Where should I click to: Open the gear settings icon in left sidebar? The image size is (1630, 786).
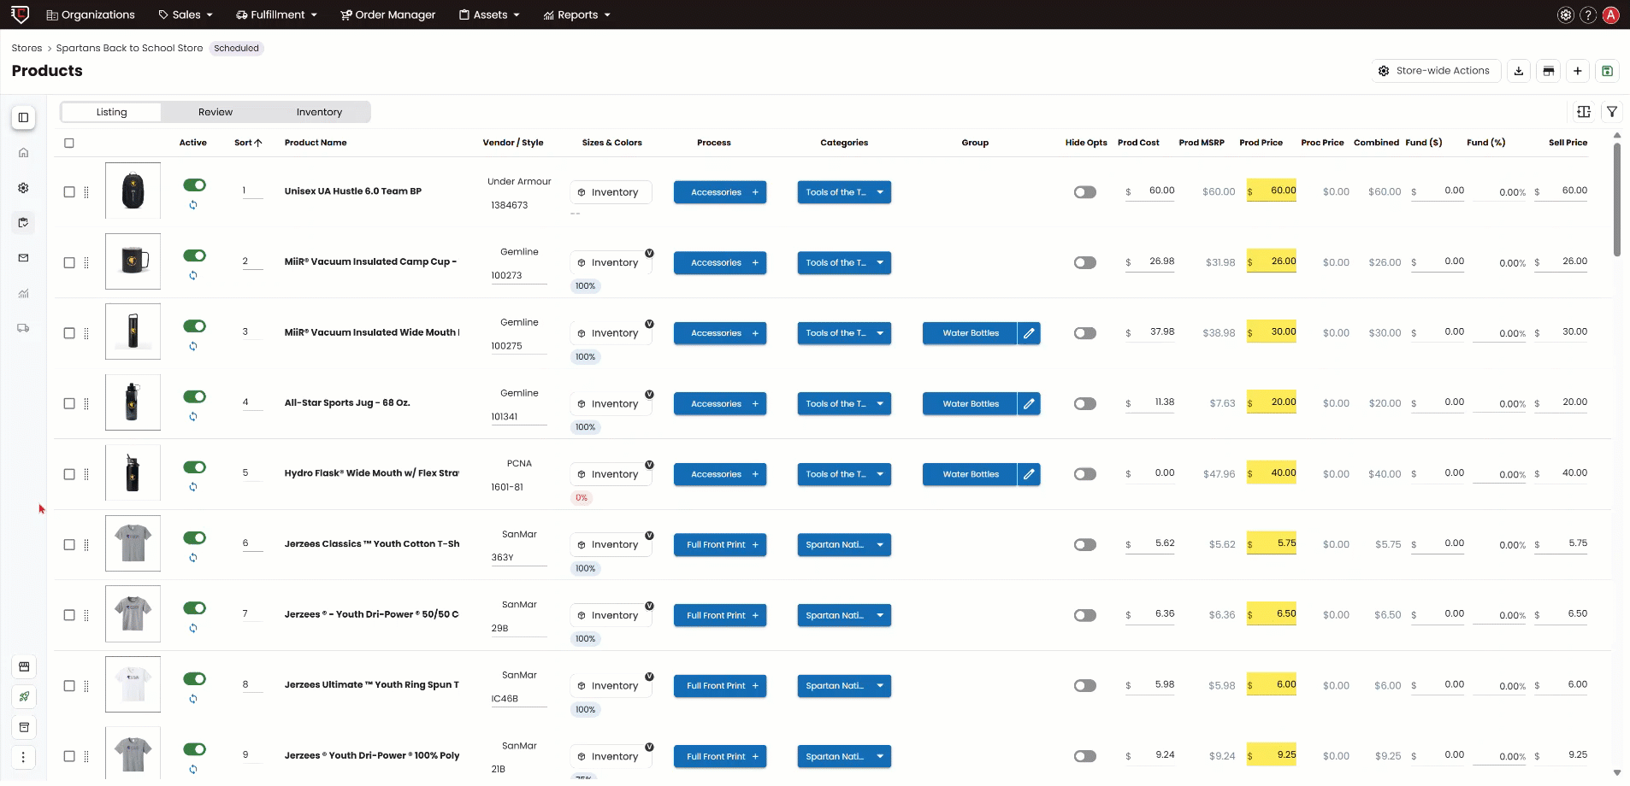(x=24, y=188)
